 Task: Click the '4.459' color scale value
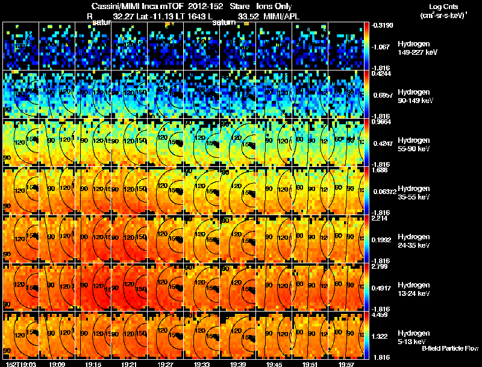(x=380, y=315)
